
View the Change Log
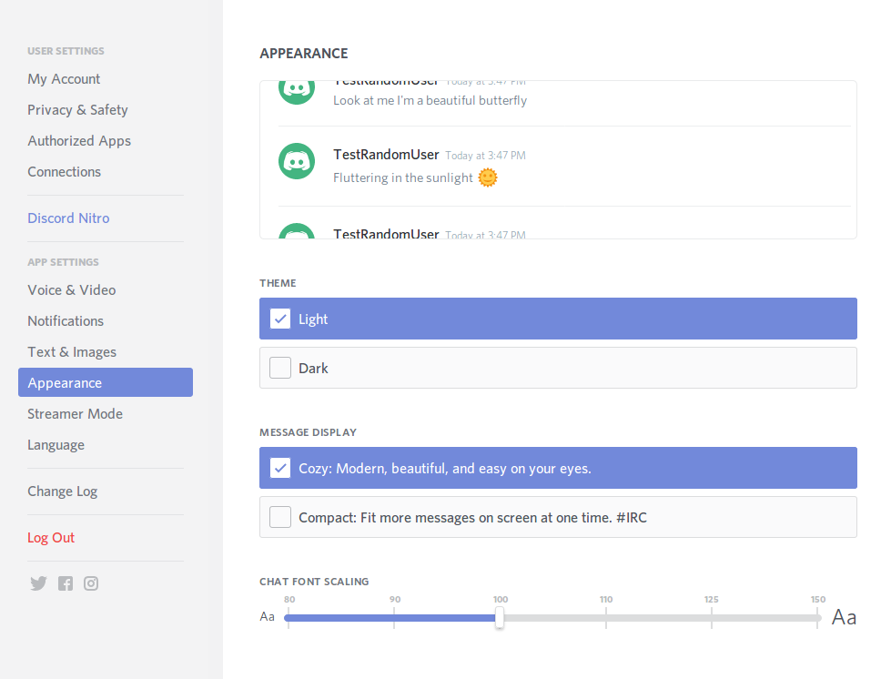[63, 492]
